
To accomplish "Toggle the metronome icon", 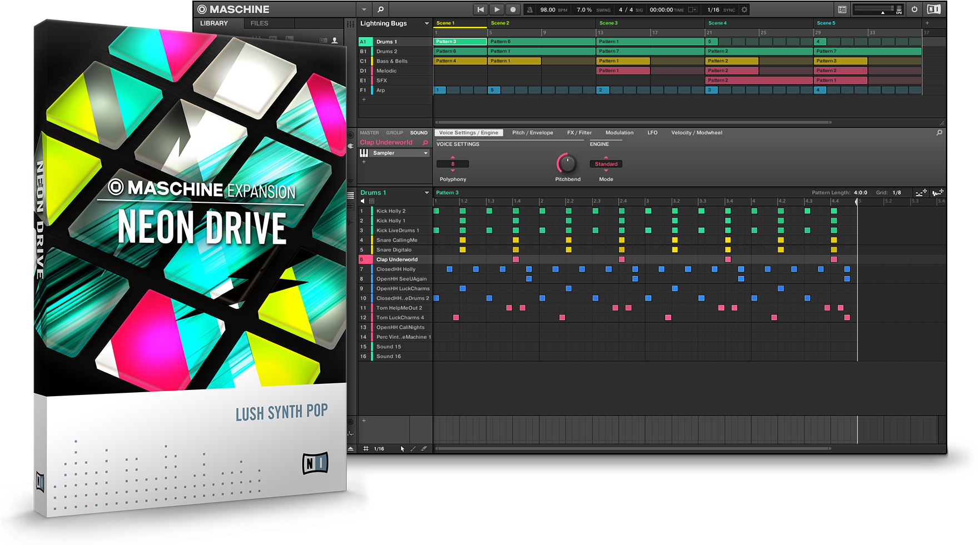I will 529,9.
